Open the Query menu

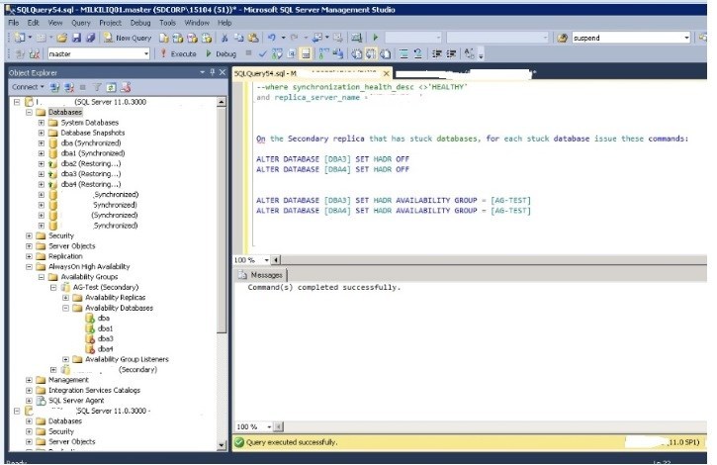tap(79, 21)
